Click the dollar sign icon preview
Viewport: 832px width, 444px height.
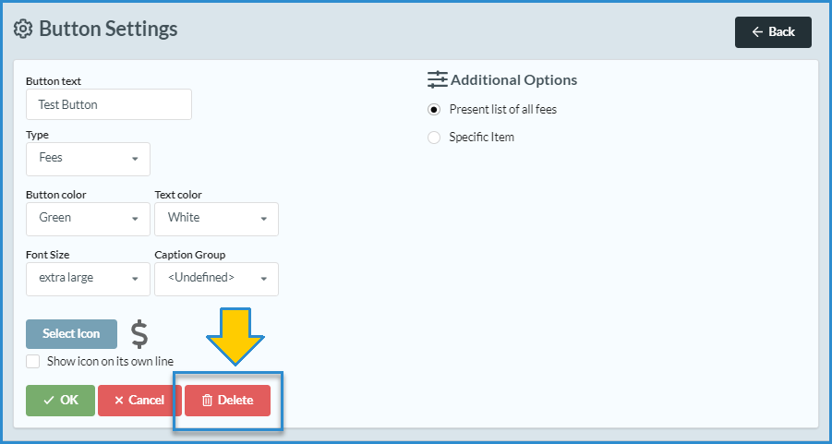click(x=139, y=334)
